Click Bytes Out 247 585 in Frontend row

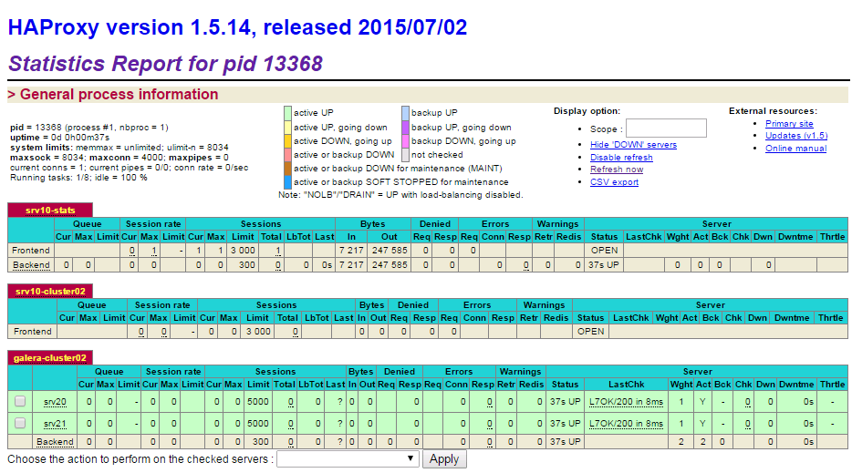click(389, 251)
